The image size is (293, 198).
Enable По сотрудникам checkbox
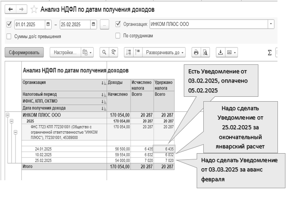[118, 36]
